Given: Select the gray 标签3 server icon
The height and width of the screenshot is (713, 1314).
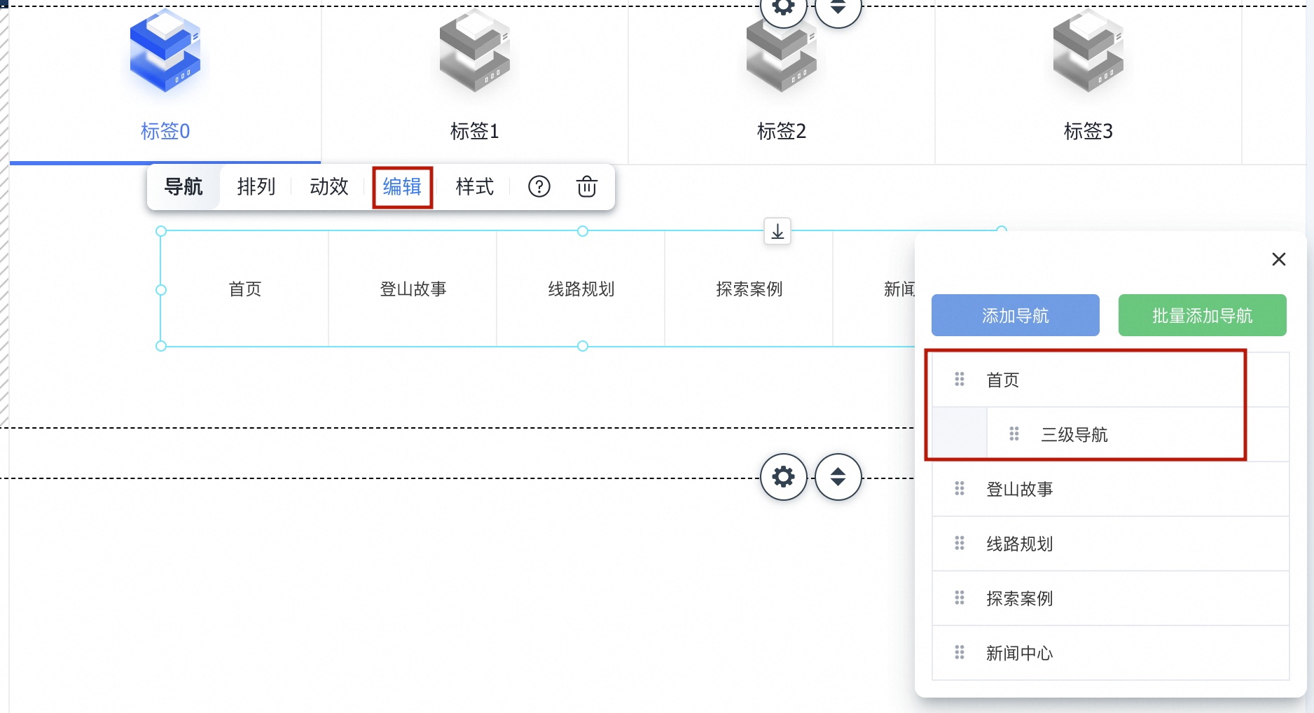Looking at the screenshot, I should [1088, 50].
